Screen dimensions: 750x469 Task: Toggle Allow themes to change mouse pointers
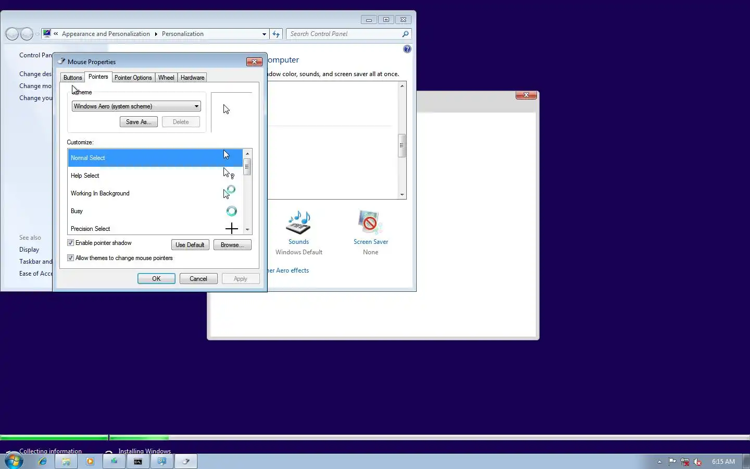click(x=70, y=258)
